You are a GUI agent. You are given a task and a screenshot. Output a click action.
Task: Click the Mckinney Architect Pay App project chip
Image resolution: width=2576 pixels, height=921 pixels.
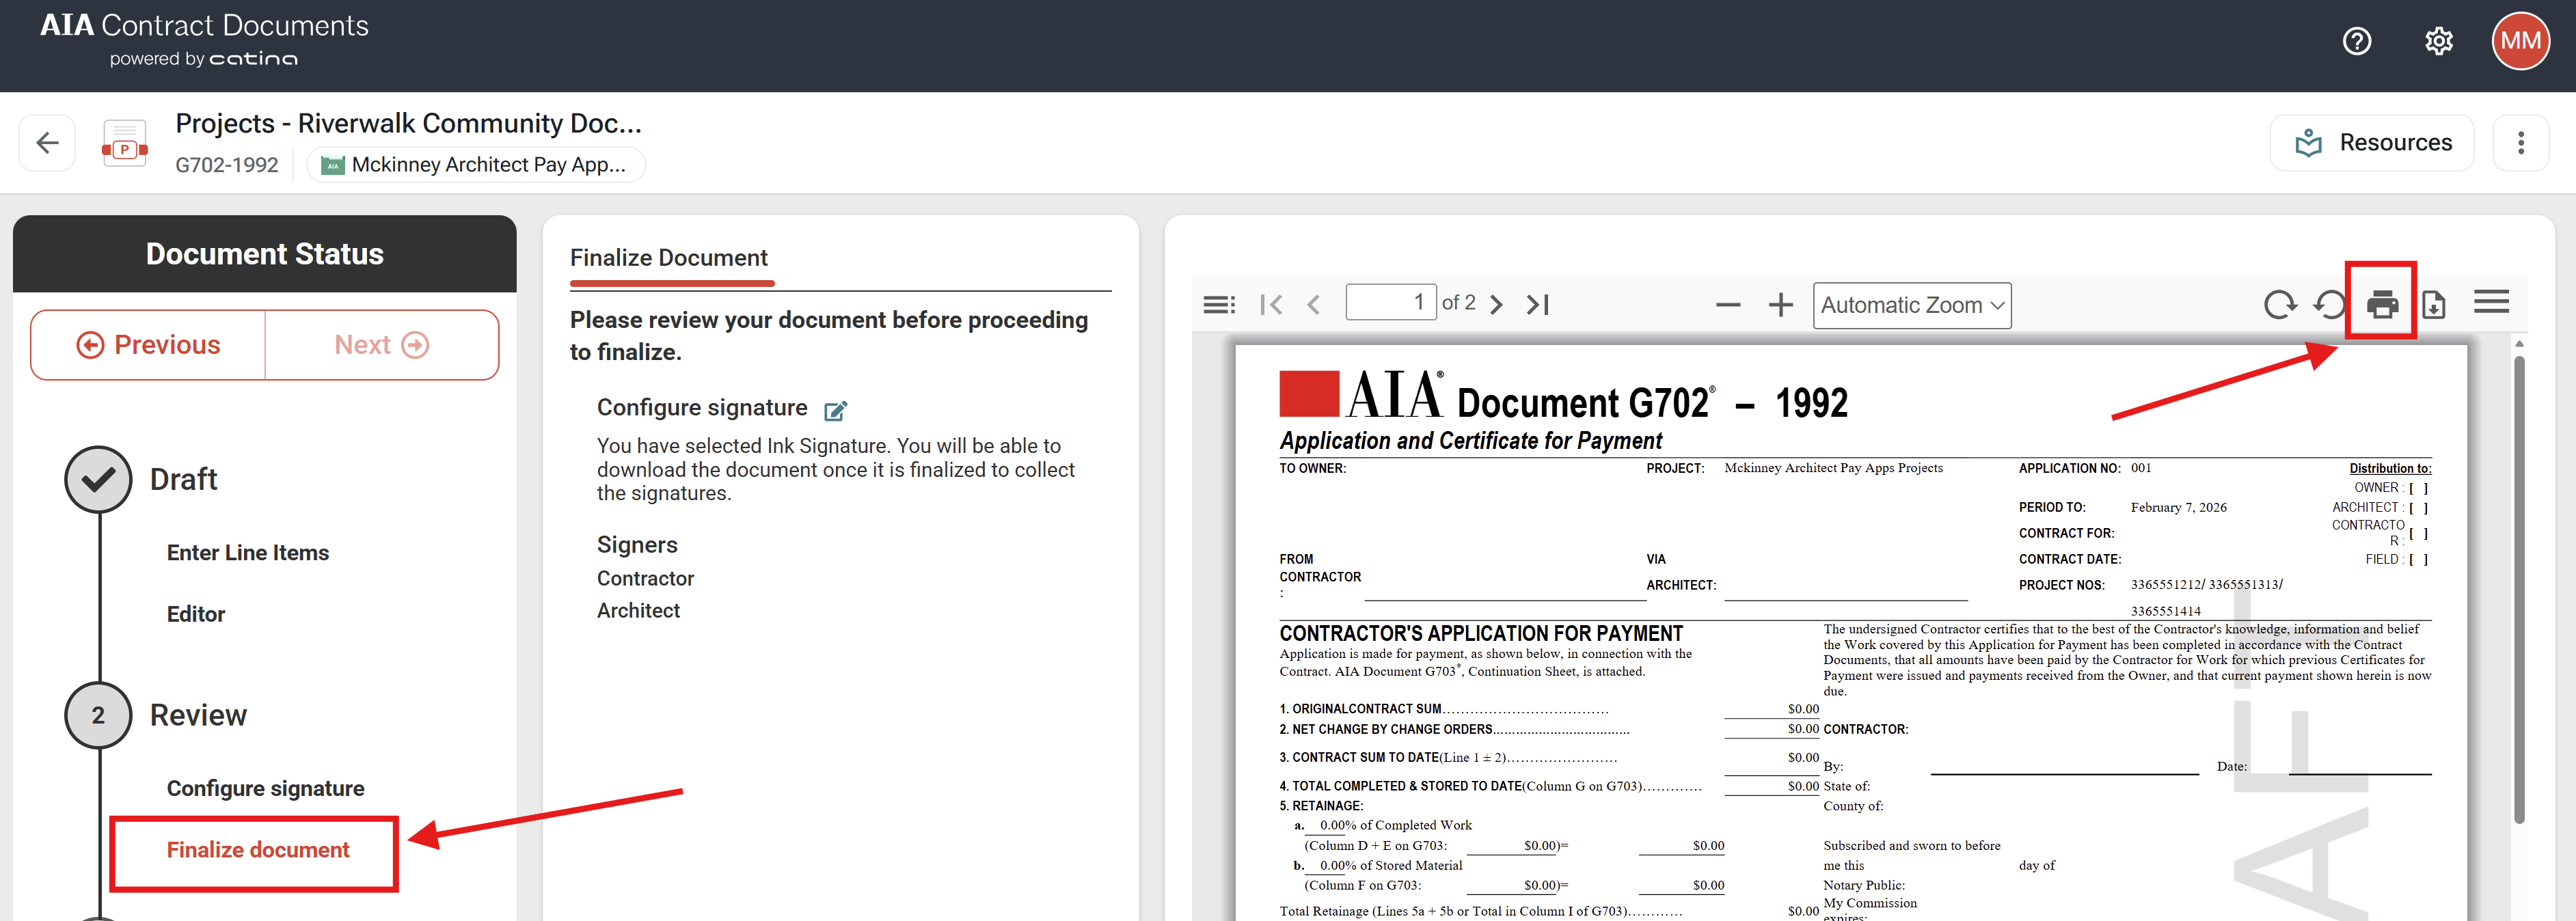point(476,165)
